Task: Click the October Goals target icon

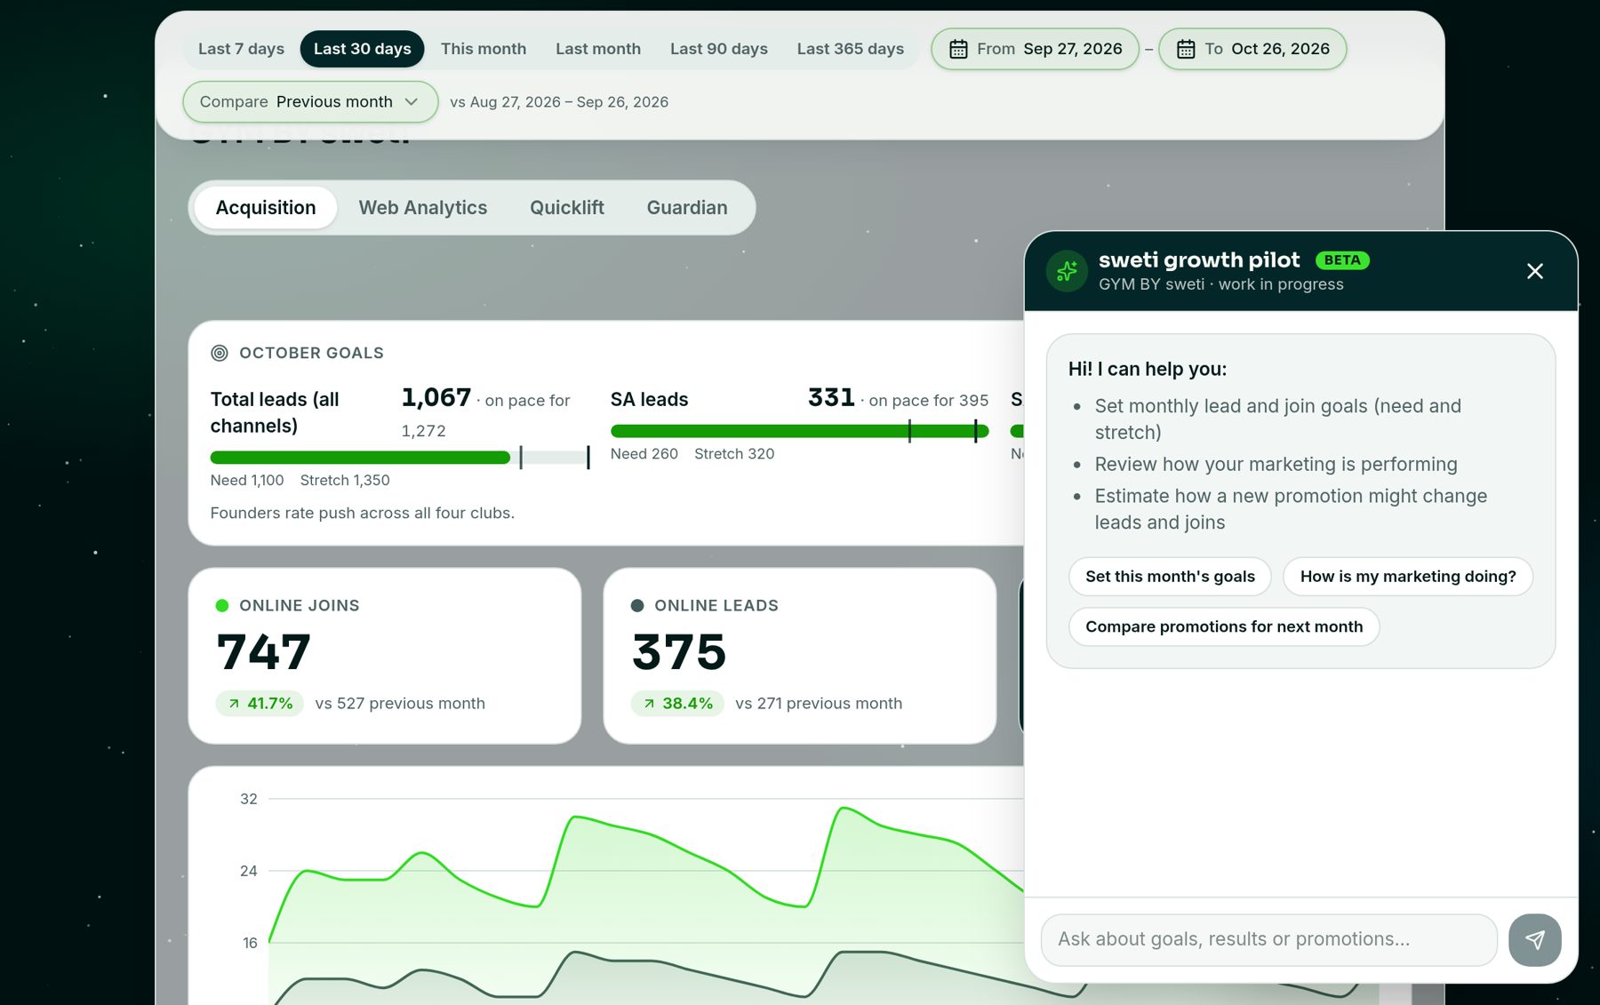Action: 219,353
